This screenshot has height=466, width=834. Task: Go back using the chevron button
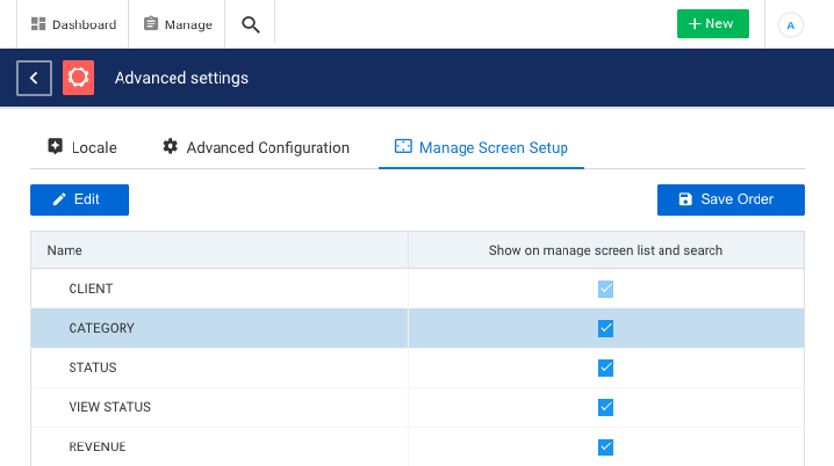[x=34, y=78]
